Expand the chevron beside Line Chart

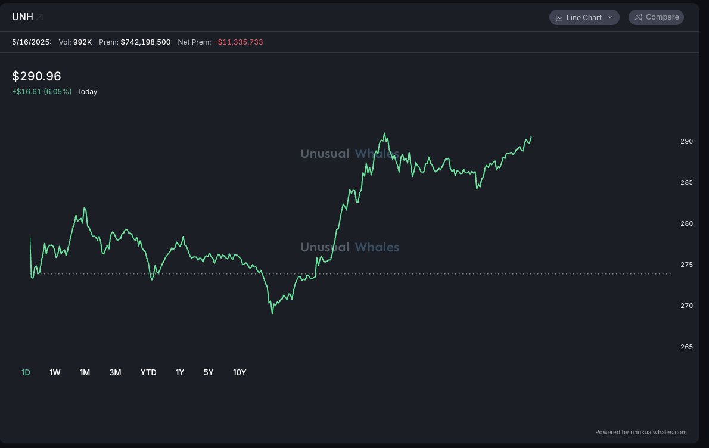coord(610,18)
